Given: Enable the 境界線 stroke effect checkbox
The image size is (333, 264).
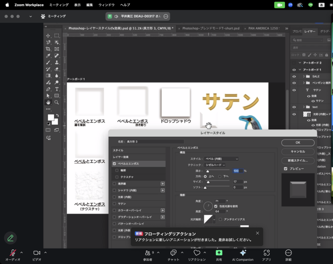Looking at the screenshot, I should [114, 184].
